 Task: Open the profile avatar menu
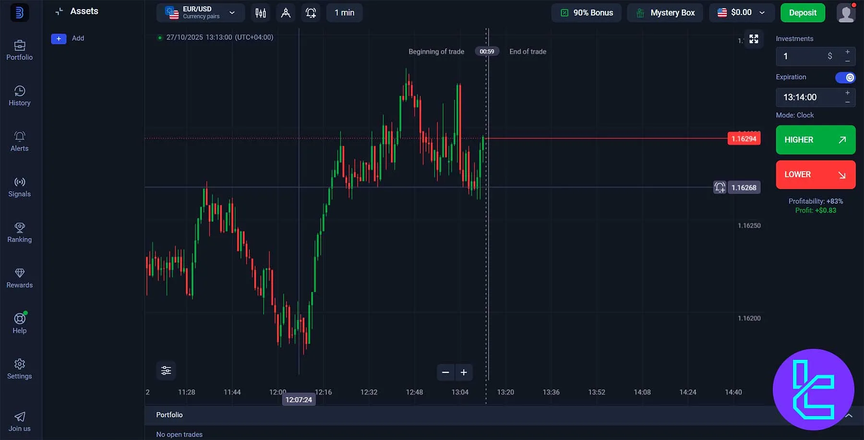click(x=845, y=12)
